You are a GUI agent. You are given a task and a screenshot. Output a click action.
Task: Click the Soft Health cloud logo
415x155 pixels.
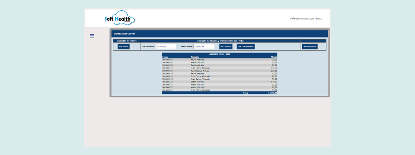pos(120,18)
